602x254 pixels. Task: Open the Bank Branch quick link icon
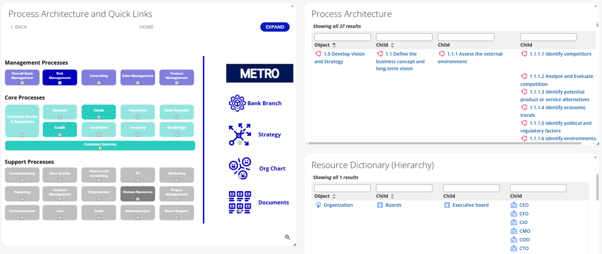click(x=238, y=103)
